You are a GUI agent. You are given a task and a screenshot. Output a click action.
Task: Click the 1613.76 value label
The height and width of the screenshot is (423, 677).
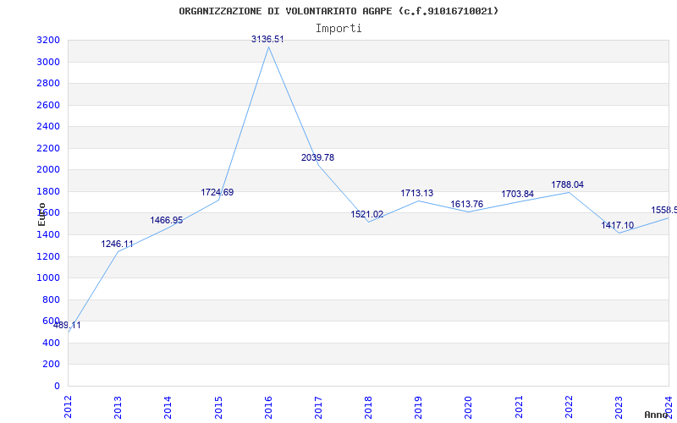coord(467,204)
